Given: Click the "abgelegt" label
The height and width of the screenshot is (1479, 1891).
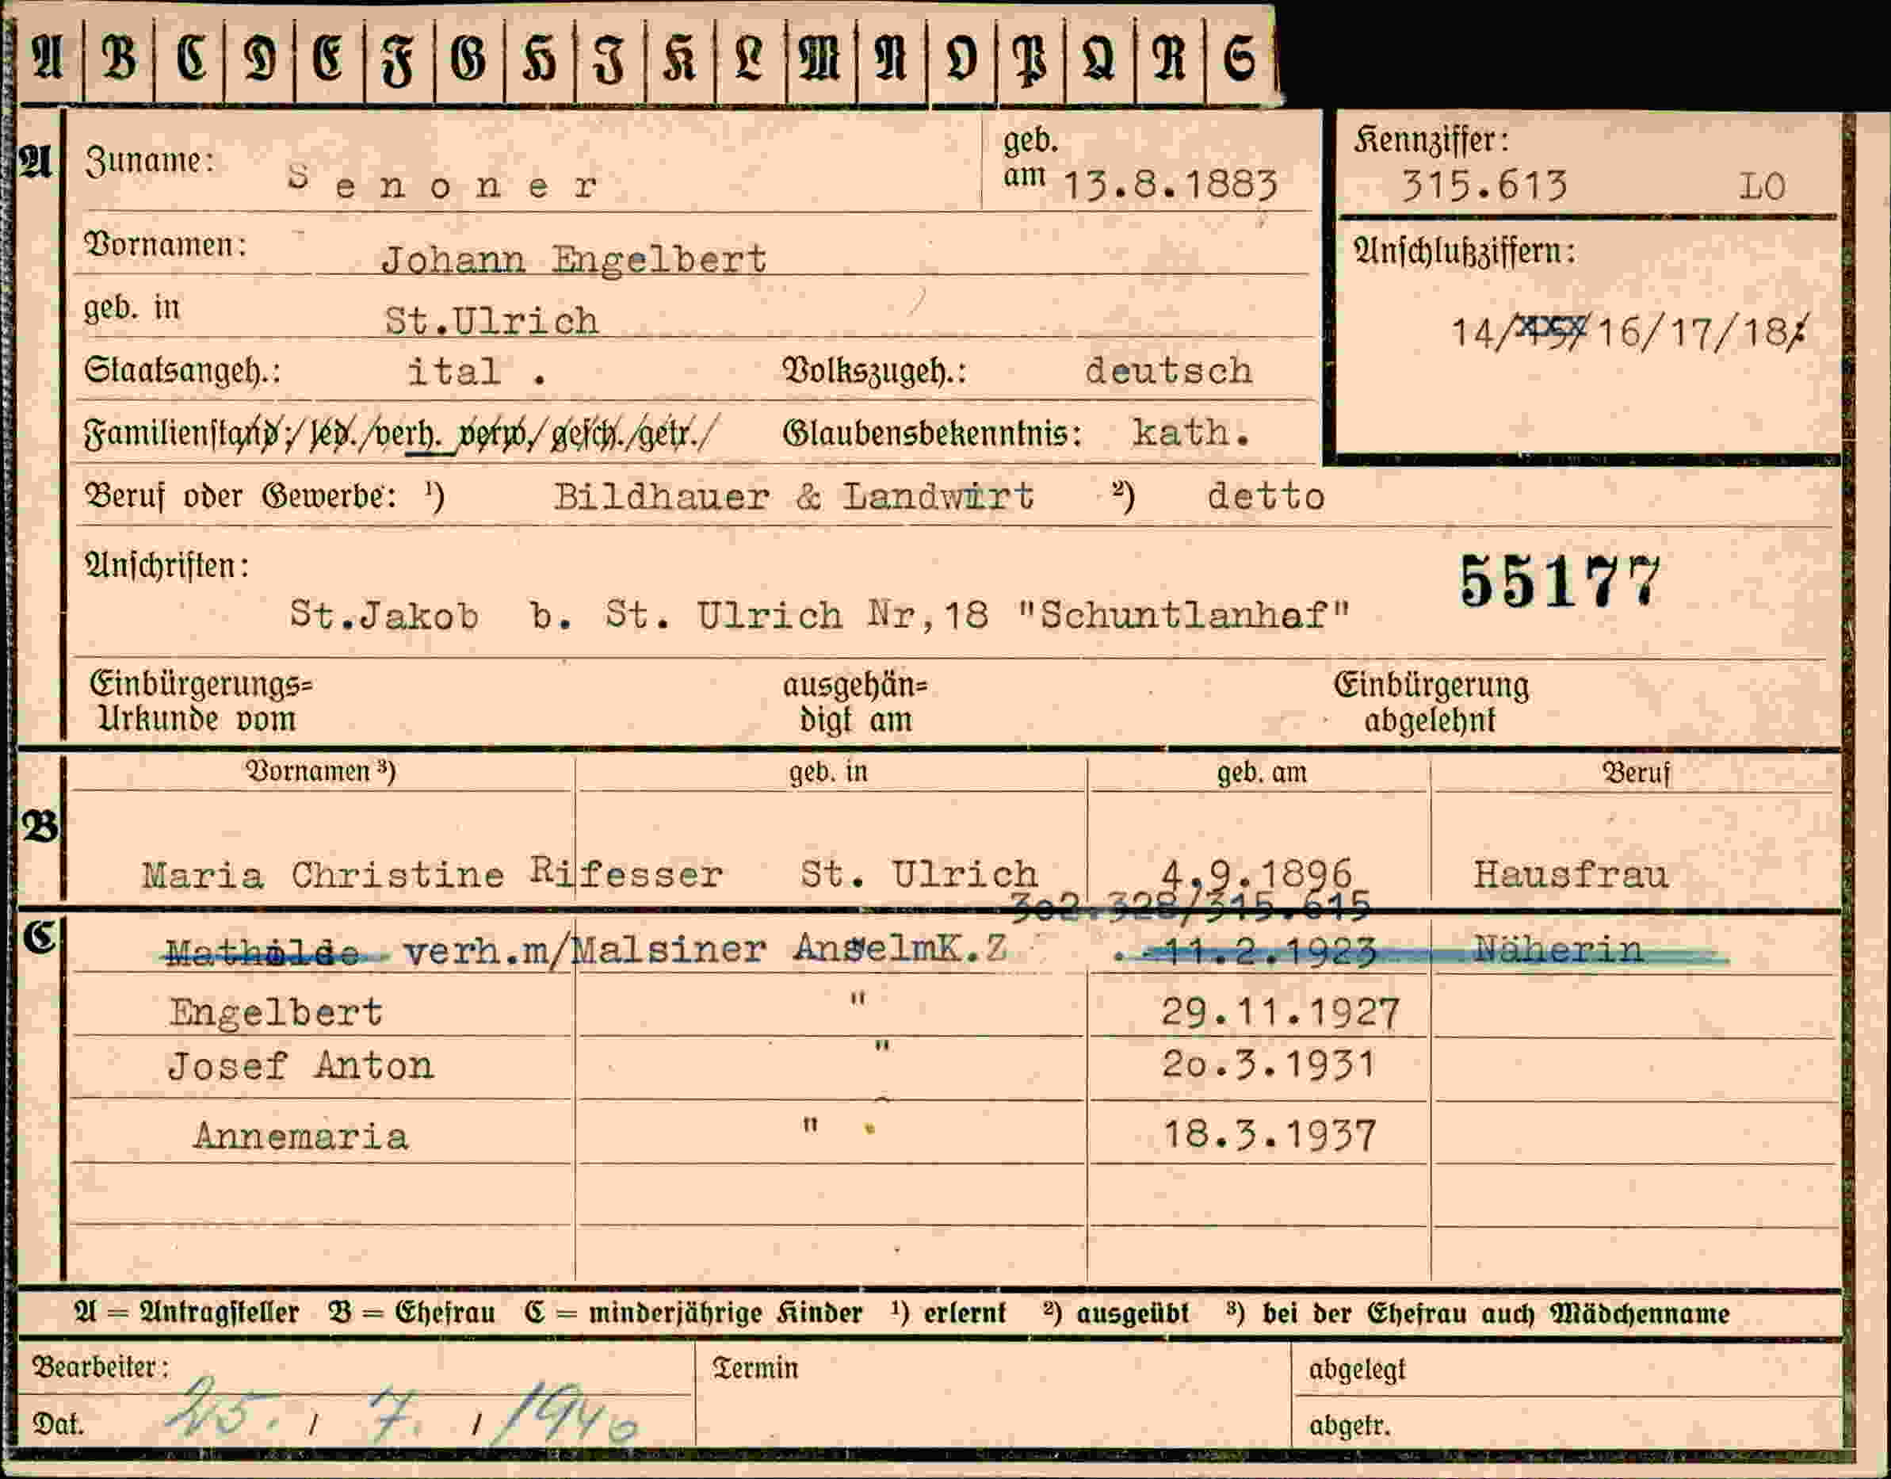Looking at the screenshot, I should click(x=1357, y=1370).
